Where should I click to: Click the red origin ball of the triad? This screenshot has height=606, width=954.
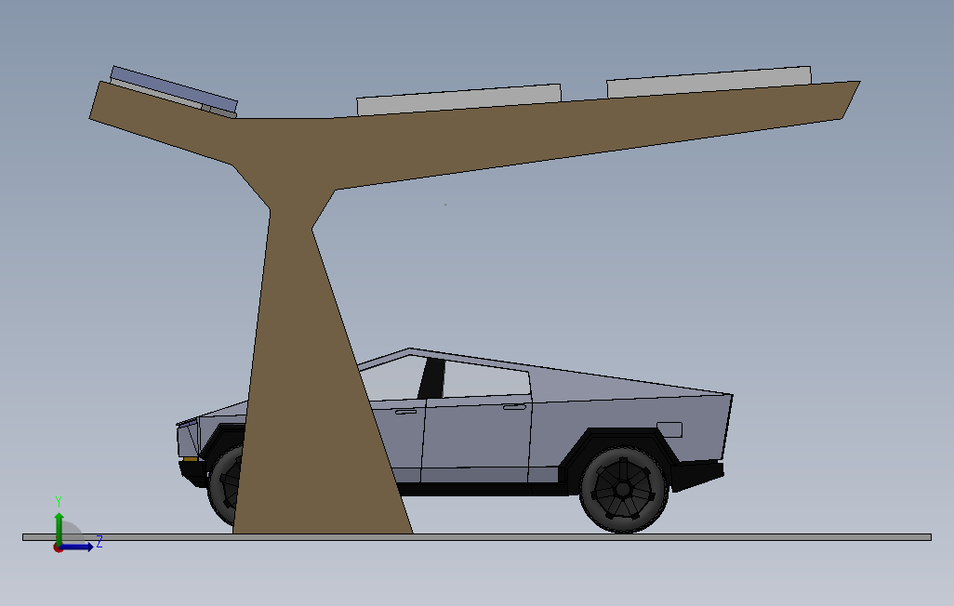coord(58,548)
